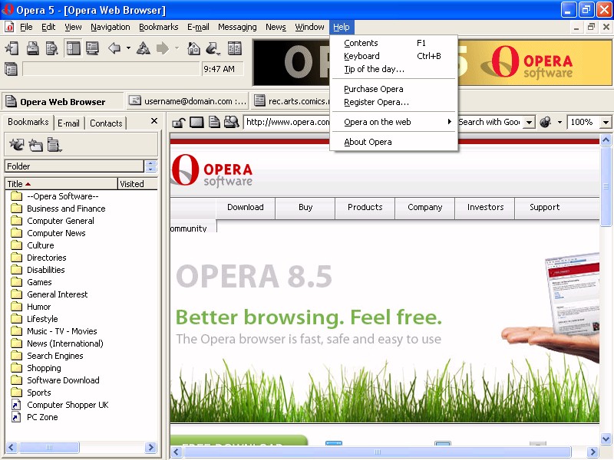Select the Bookmarks panel tab

point(28,122)
